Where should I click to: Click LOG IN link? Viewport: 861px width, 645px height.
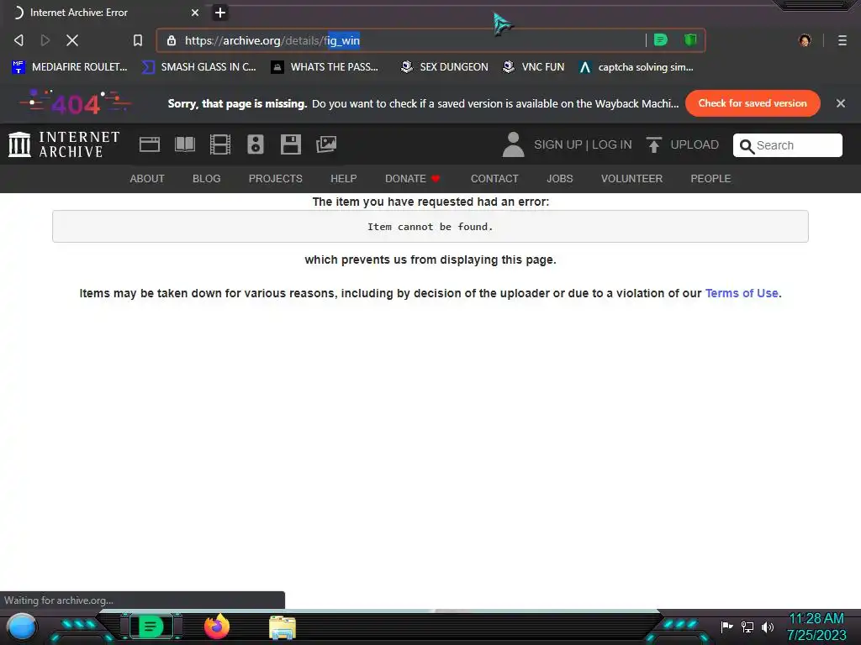click(612, 144)
